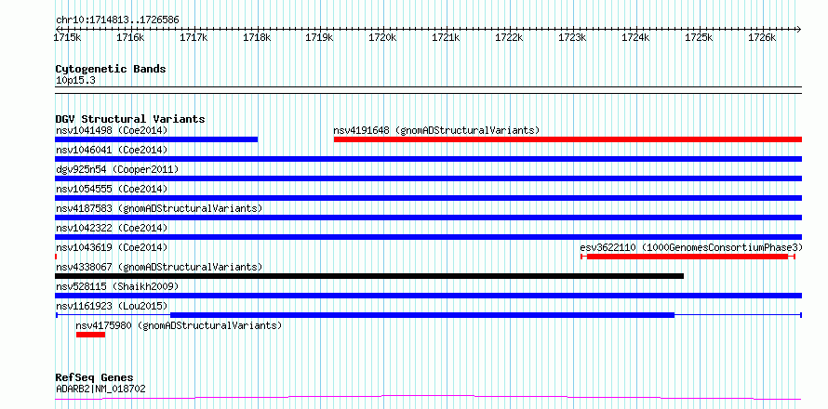Screen dimensions: 828x409
Task: Click the RefSeq Genes track title
Action: click(94, 377)
